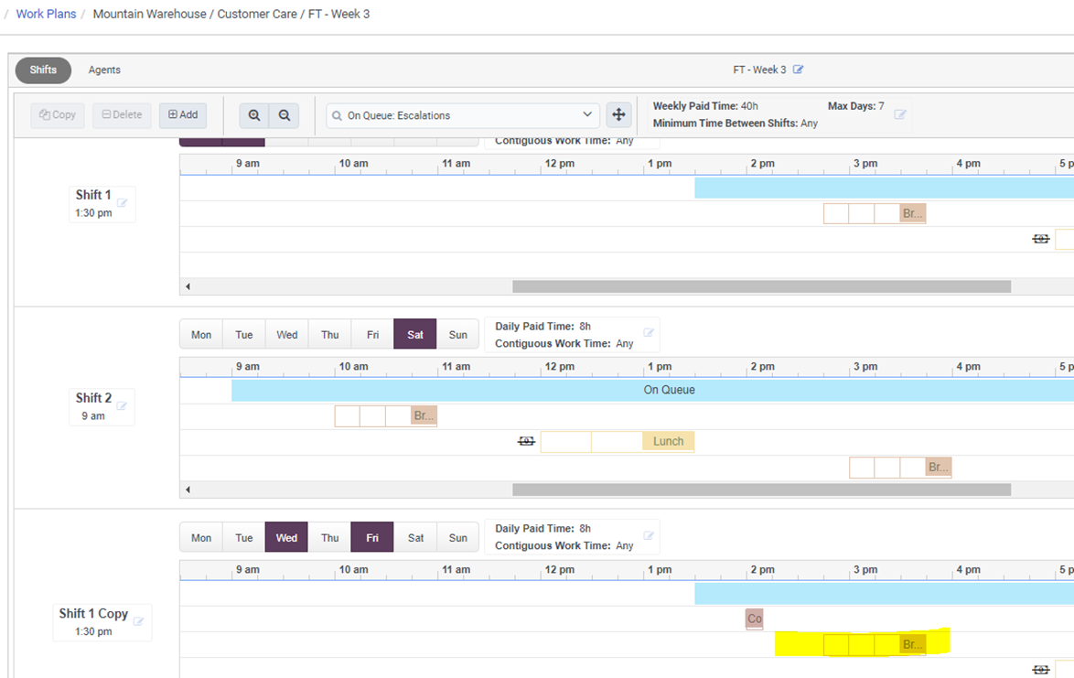The image size is (1074, 678).
Task: Click the Shift 1 Copy label
Action: pos(93,614)
